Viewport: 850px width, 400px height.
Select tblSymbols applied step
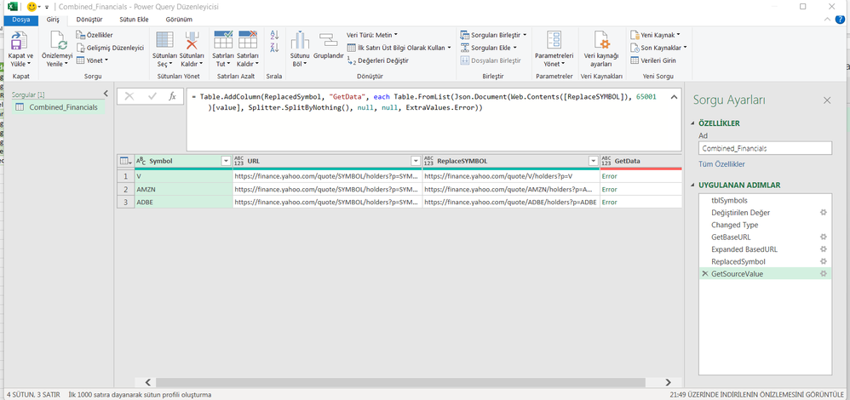tap(766, 200)
